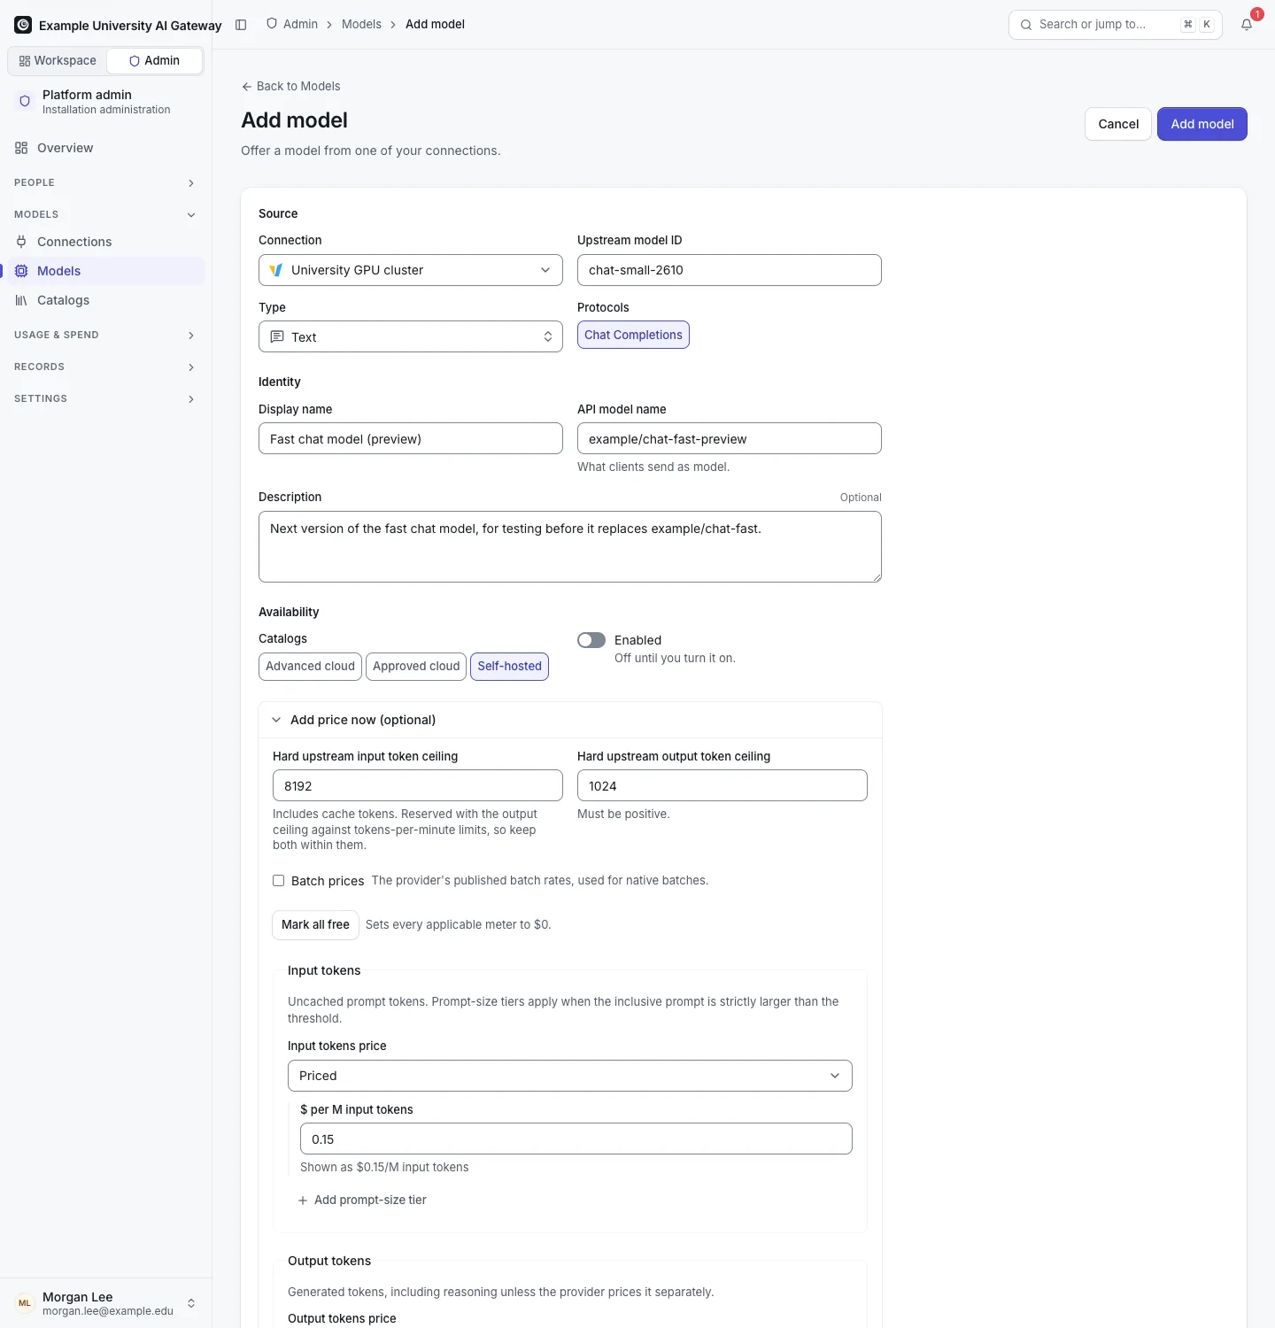This screenshot has height=1328, width=1275.
Task: Expand the Settings sidebar section
Action: pyautogui.click(x=105, y=398)
